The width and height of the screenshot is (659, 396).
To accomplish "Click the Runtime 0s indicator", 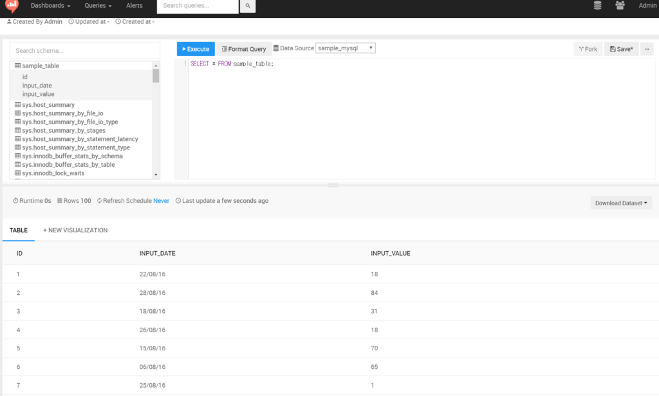I will pyautogui.click(x=32, y=200).
